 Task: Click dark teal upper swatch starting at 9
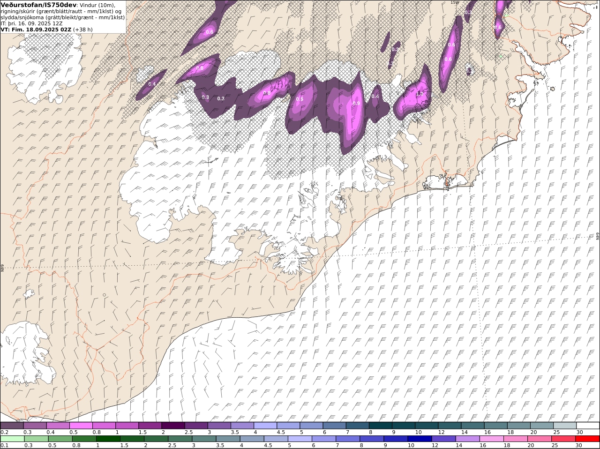pyautogui.click(x=403, y=426)
